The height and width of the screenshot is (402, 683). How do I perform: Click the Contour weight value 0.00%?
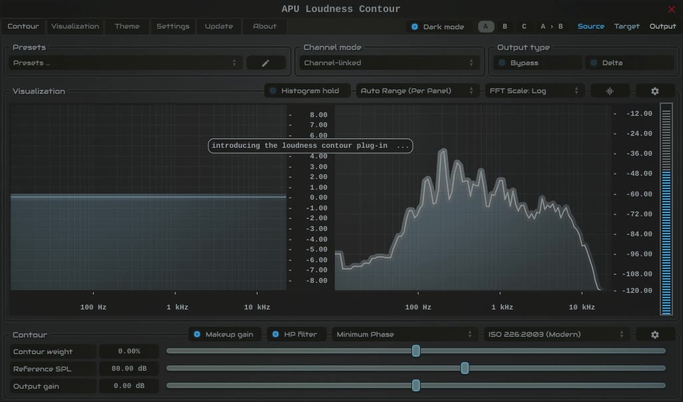pyautogui.click(x=129, y=351)
